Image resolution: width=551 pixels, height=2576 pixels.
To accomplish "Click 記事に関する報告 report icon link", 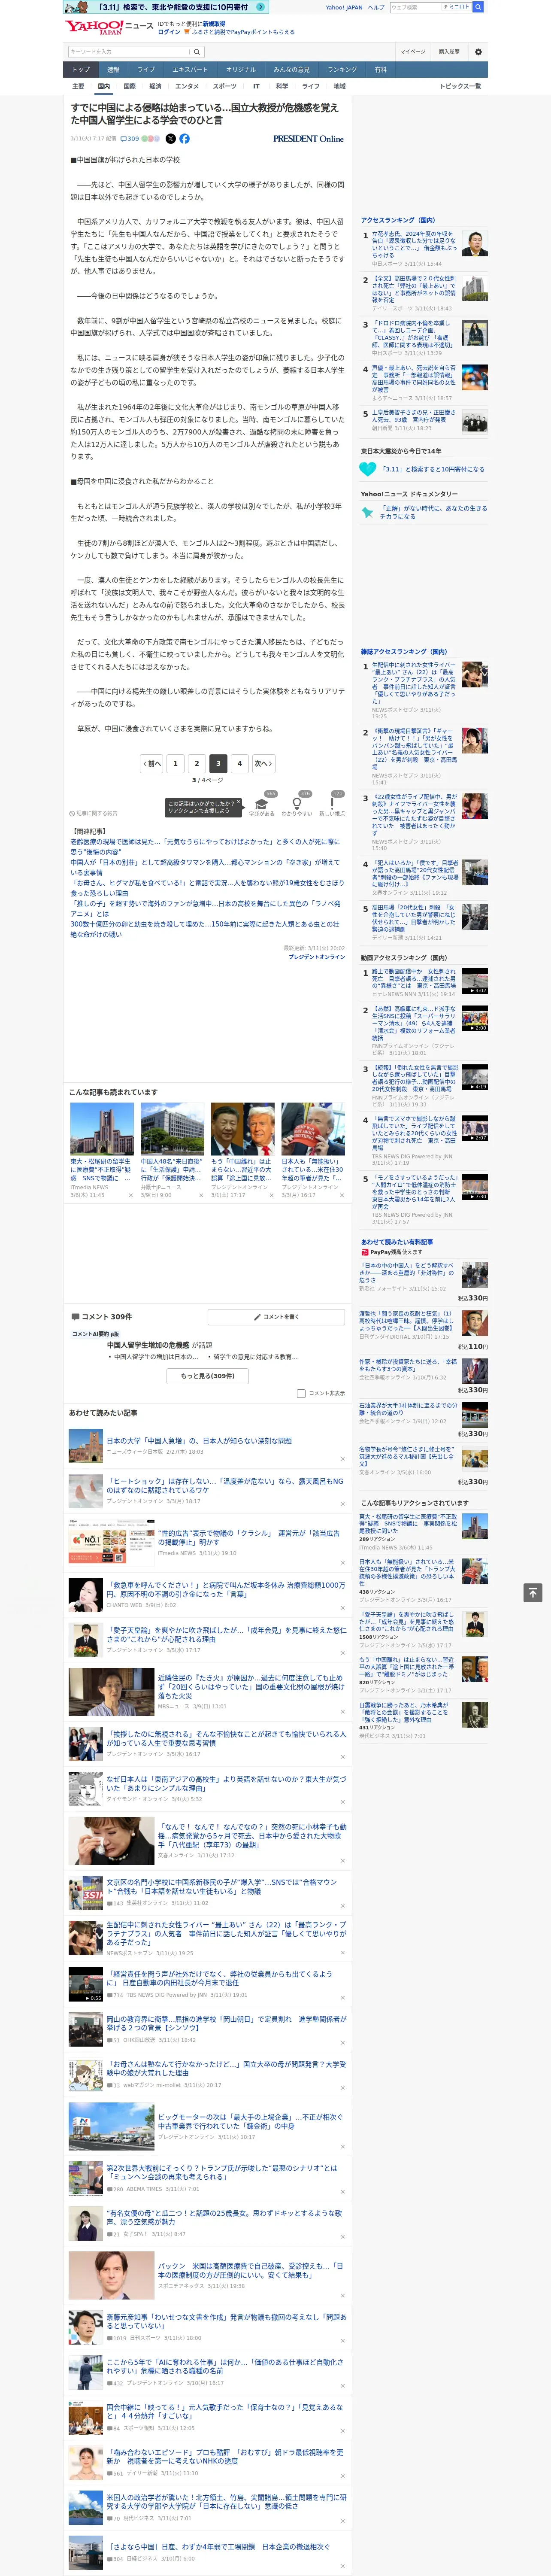I will coord(93,813).
